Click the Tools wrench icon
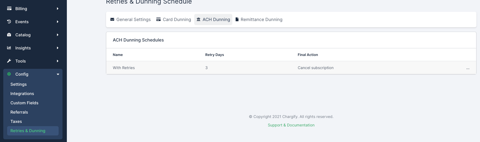Viewport: 480px width, 142px height. coord(9,61)
